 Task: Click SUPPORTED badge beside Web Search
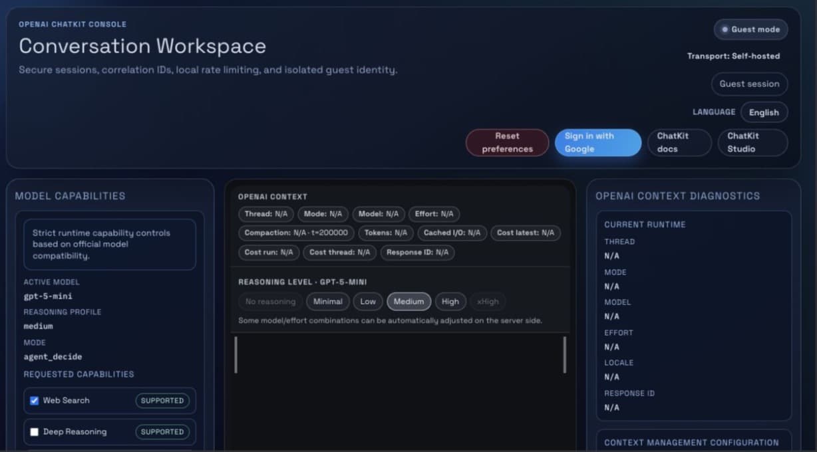point(162,401)
